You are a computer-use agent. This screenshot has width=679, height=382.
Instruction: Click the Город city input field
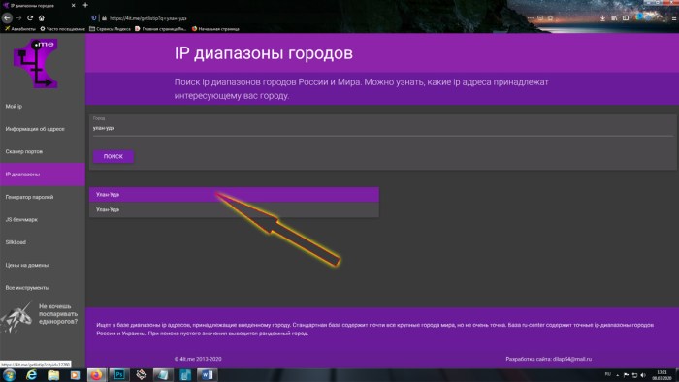click(383, 128)
